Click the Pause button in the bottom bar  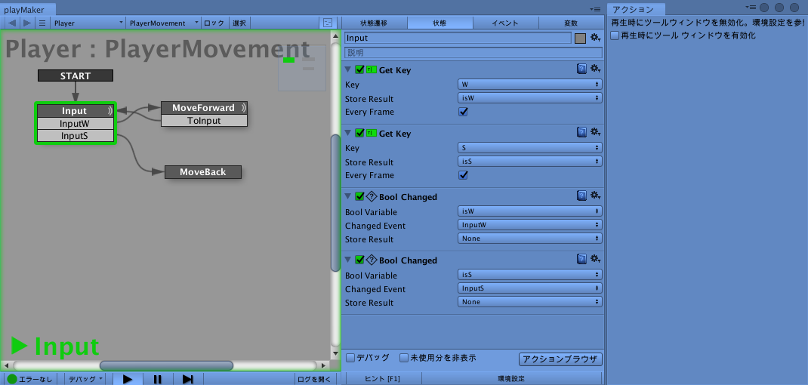[x=158, y=379]
